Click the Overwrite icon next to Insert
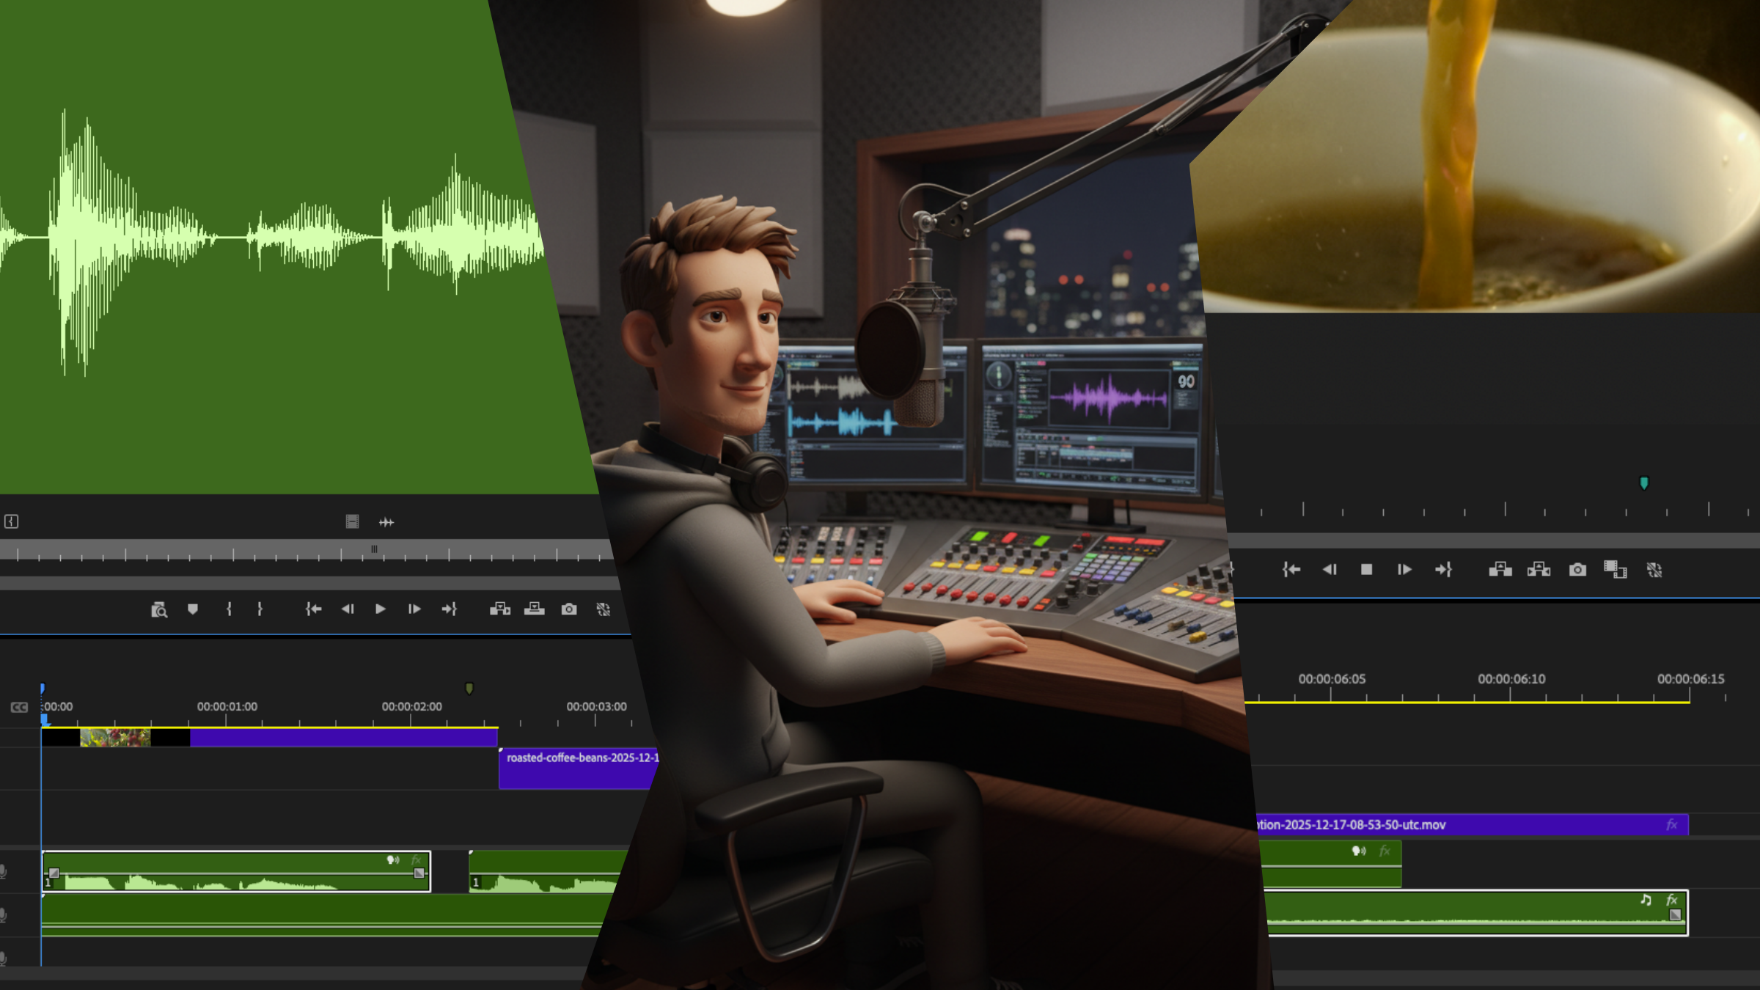The height and width of the screenshot is (990, 1760). tap(533, 609)
